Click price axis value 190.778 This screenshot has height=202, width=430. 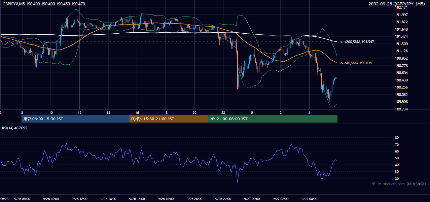pos(401,66)
